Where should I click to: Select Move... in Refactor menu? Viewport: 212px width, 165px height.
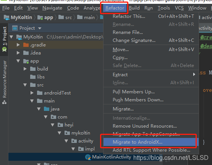[151, 50]
